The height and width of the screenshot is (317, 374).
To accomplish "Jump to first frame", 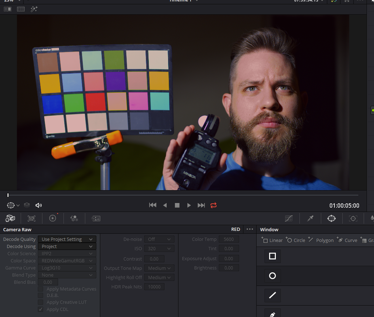I will 153,205.
